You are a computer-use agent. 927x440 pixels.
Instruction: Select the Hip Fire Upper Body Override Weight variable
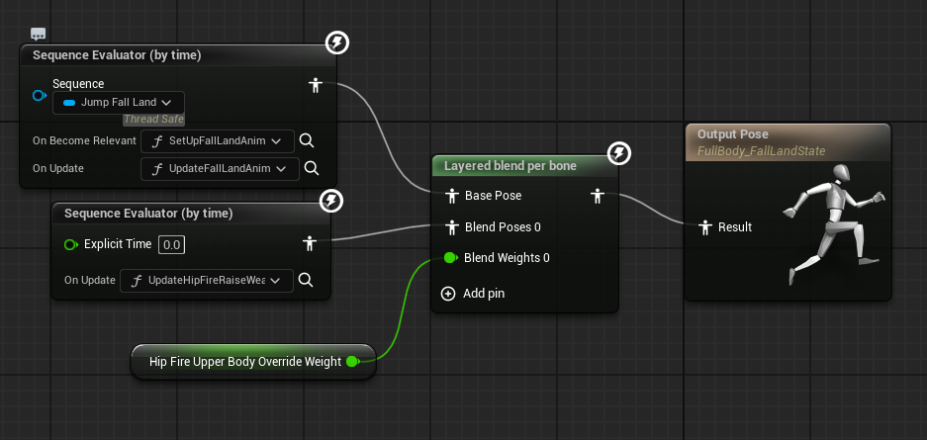243,362
